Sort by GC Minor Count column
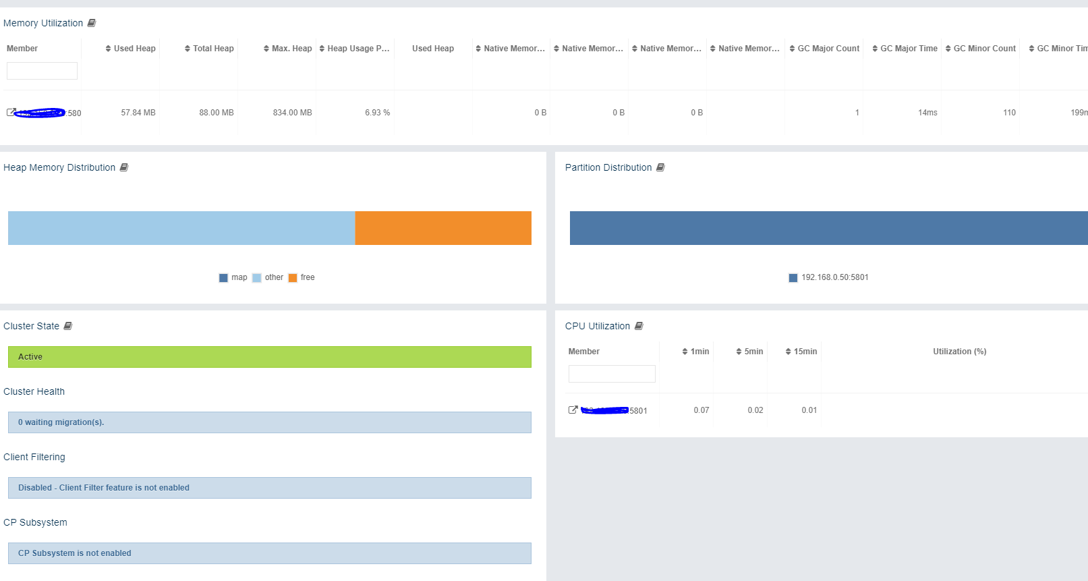The image size is (1088, 581). [980, 49]
